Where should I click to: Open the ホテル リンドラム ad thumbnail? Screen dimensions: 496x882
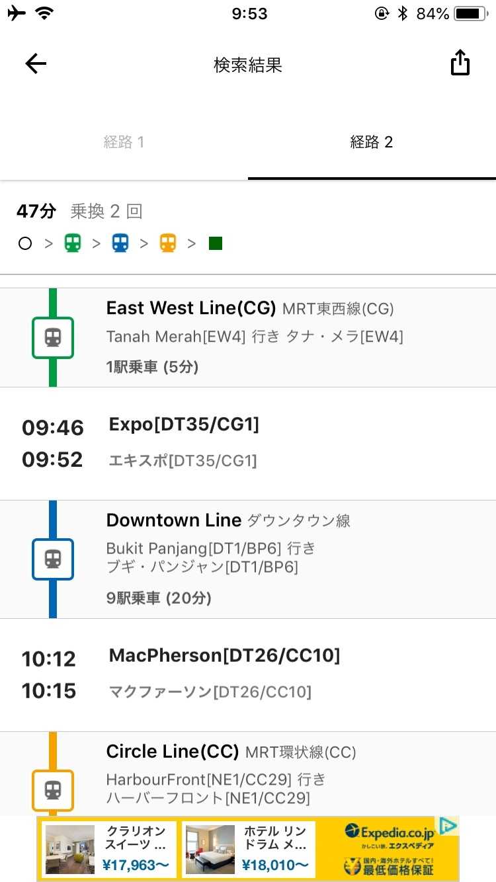coord(209,849)
